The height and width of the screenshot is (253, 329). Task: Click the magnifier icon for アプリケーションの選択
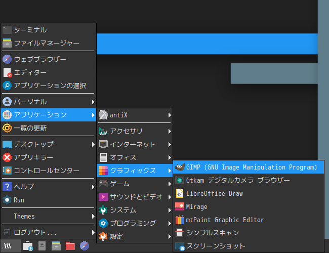pyautogui.click(x=7, y=86)
